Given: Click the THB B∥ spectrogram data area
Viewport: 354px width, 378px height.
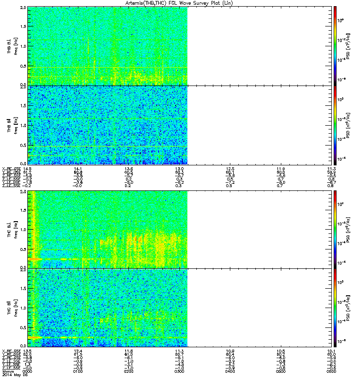Looking at the screenshot, I should pyautogui.click(x=108, y=125).
